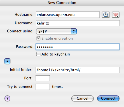Click the blue Connect button
The height and width of the screenshot is (107, 124).
click(x=108, y=98)
